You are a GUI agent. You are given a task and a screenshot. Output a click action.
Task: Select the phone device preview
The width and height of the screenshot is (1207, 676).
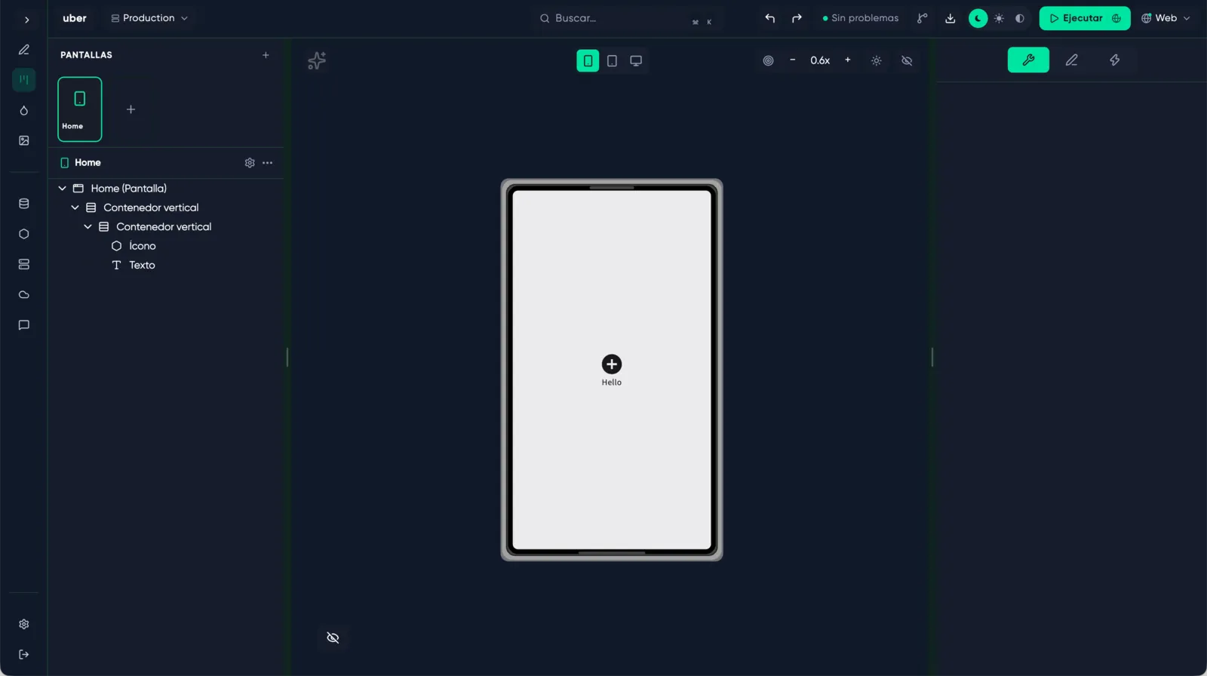coord(588,60)
